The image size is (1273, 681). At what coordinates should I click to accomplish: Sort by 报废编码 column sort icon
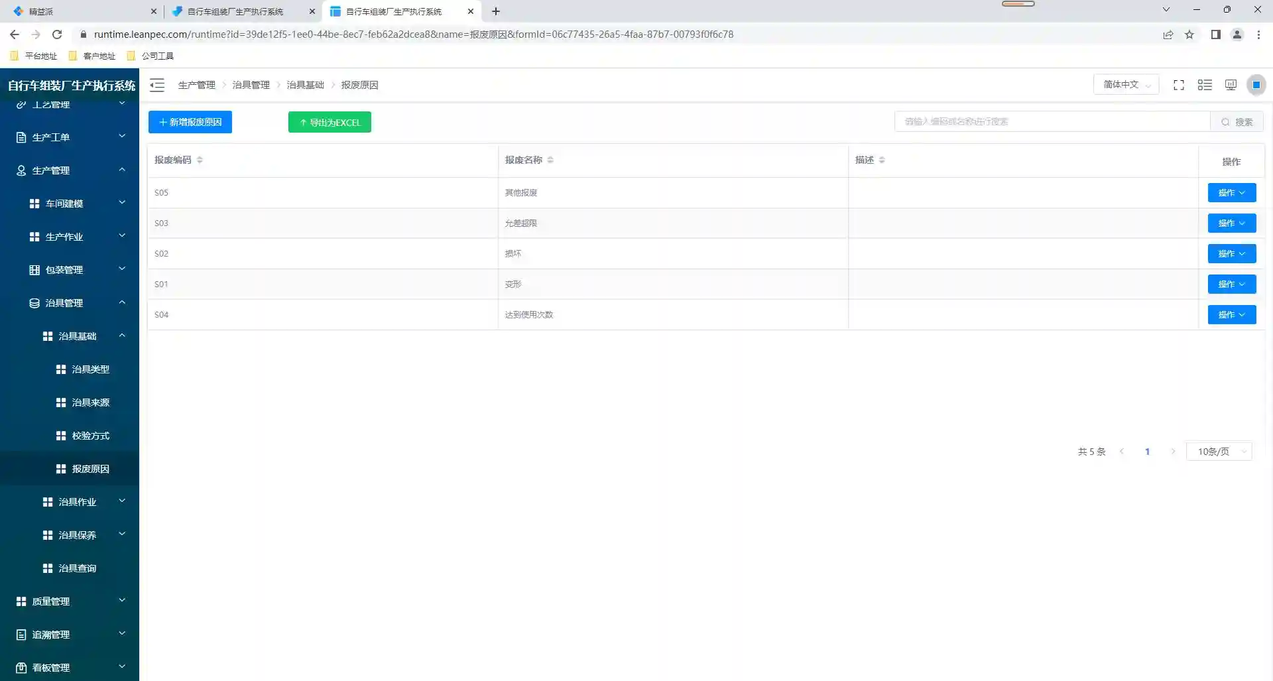click(200, 160)
